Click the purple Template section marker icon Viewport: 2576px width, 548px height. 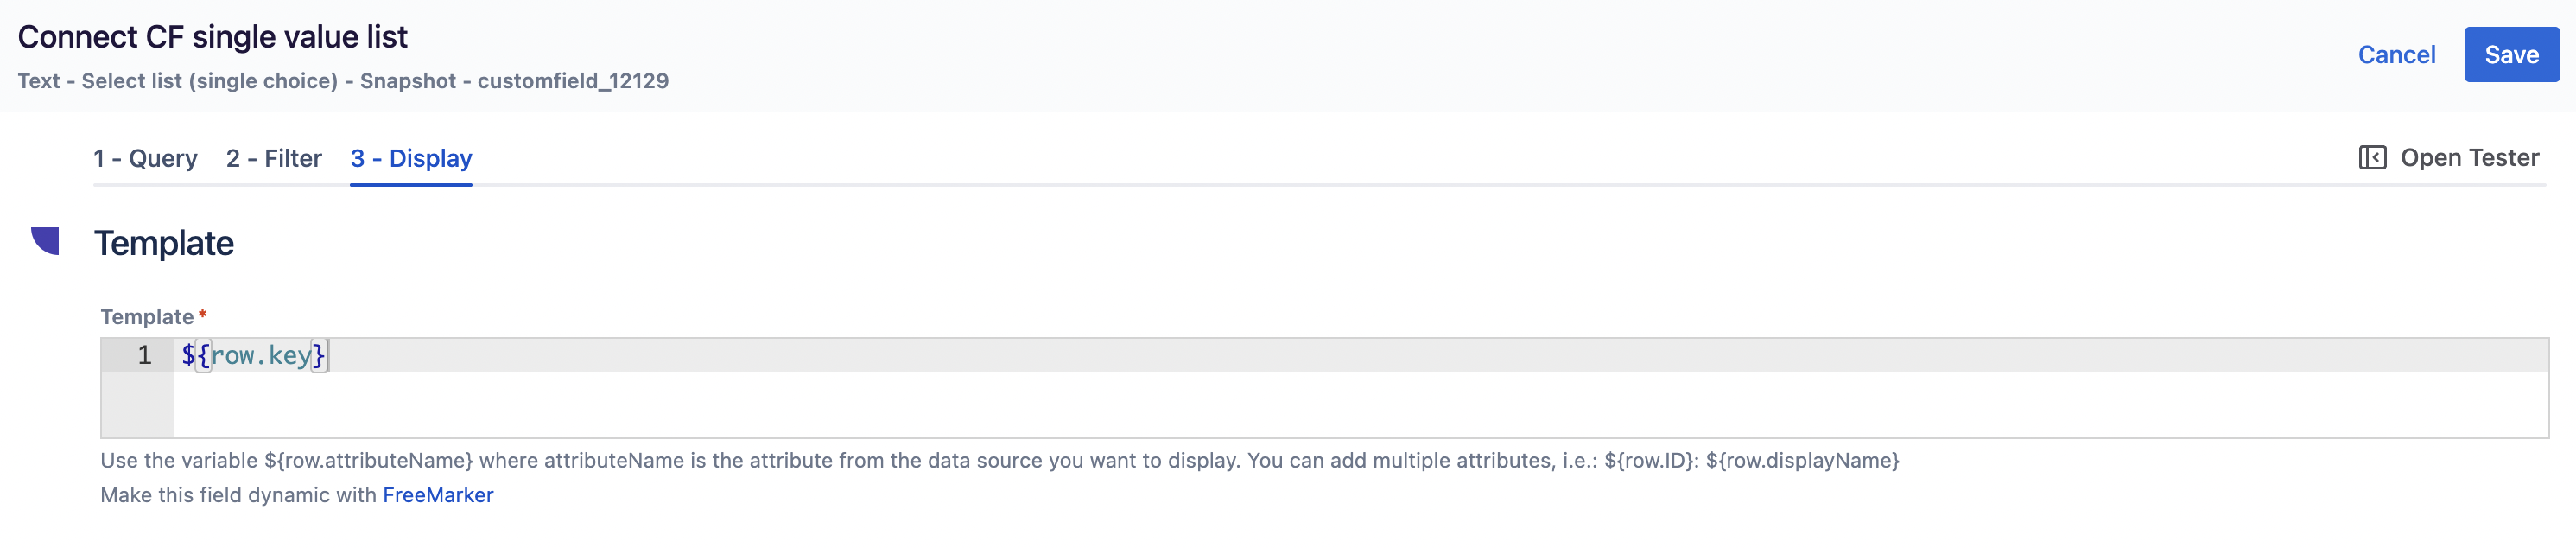46,241
